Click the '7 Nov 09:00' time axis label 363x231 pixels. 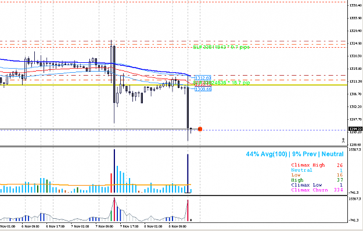(x=105, y=226)
